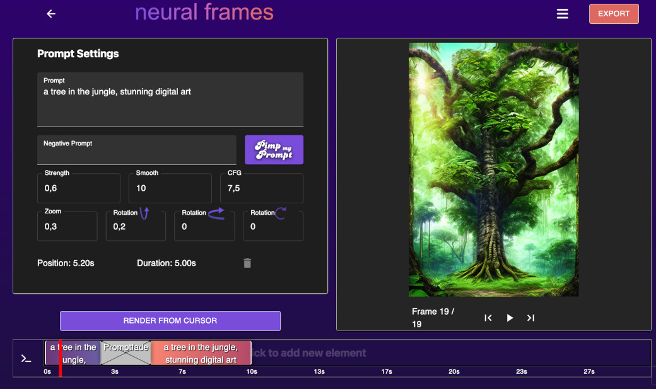Image resolution: width=656 pixels, height=389 pixels.
Task: Click inside the Prompt text field
Action: point(170,101)
